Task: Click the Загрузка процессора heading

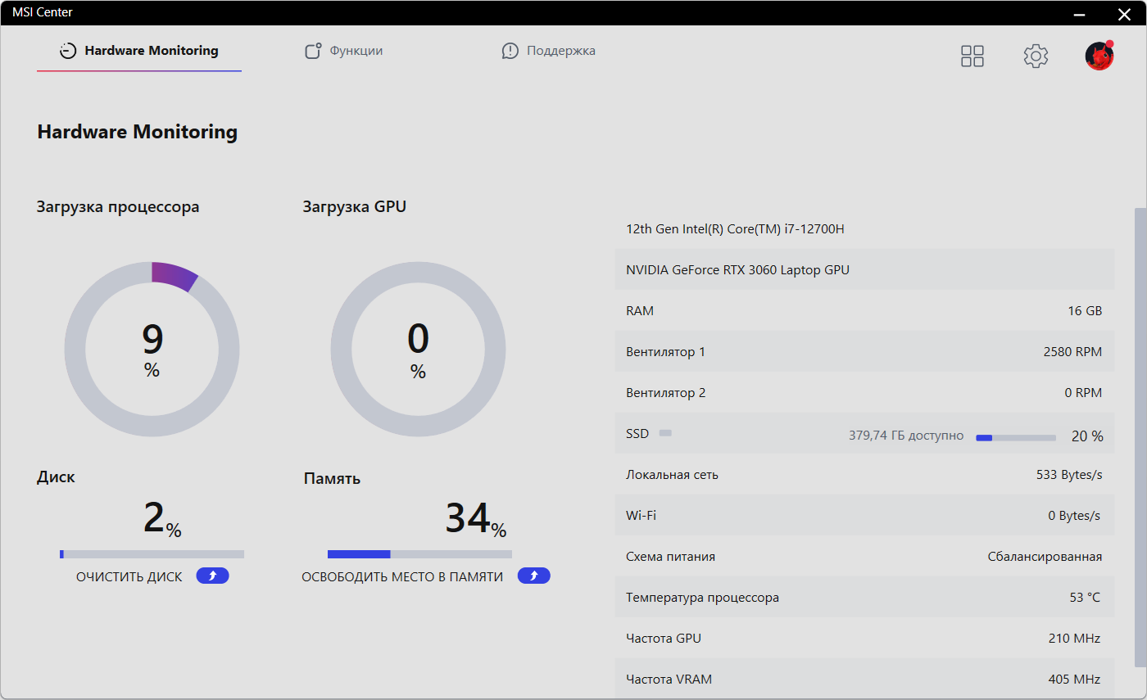Action: [118, 207]
